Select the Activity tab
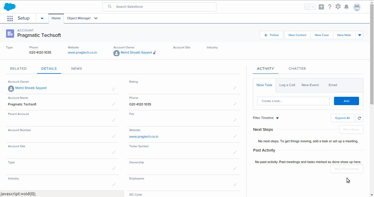Image resolution: width=374 pixels, height=197 pixels. (x=265, y=69)
